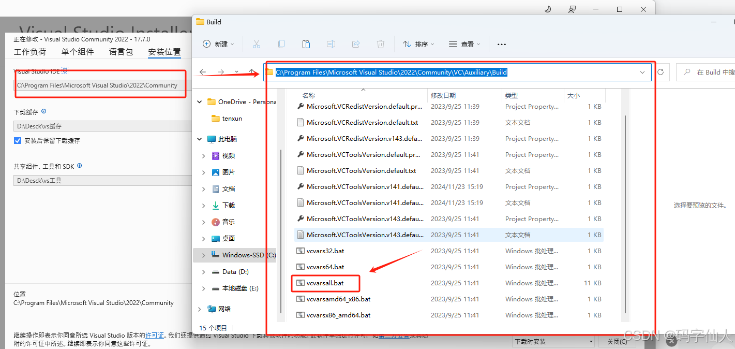Switch to 语言包 tab in installer

point(121,52)
